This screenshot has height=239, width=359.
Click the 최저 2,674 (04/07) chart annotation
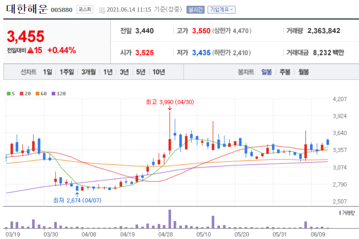pos(77,201)
